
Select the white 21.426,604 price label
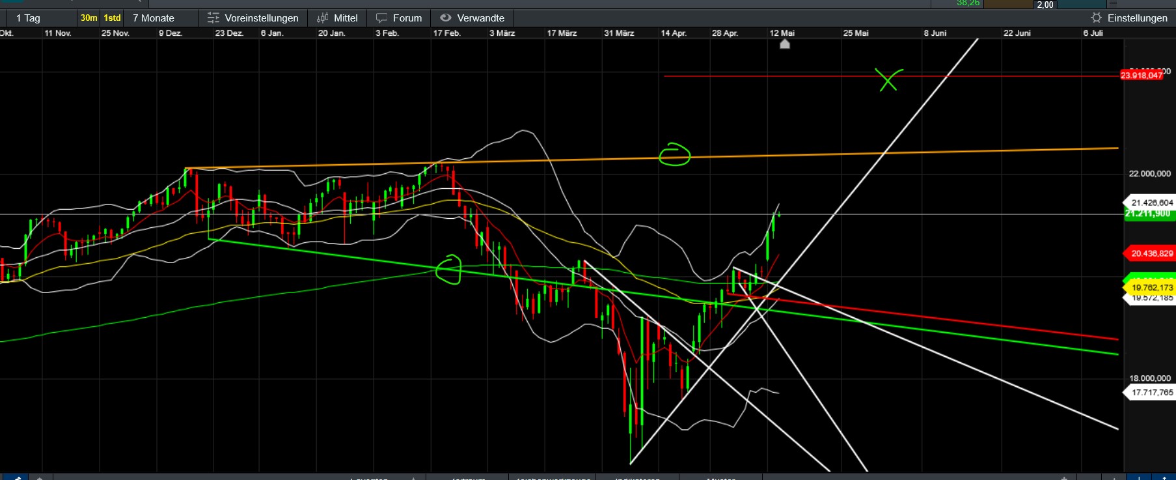click(x=1151, y=203)
